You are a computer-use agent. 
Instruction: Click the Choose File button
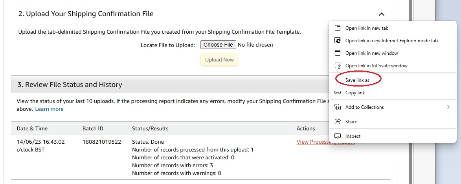218,45
